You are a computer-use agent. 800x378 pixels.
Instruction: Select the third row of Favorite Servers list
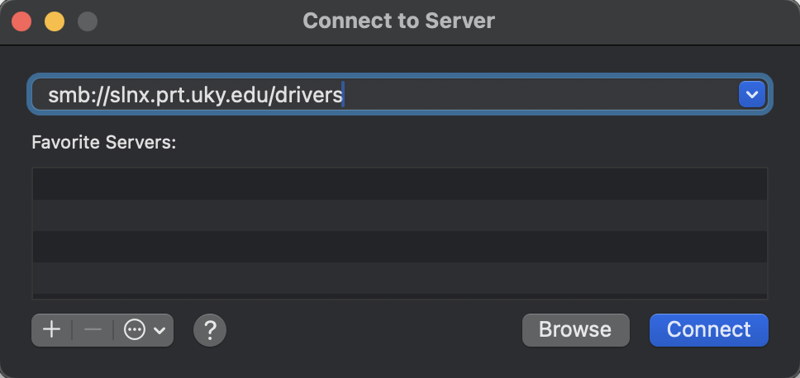[399, 247]
